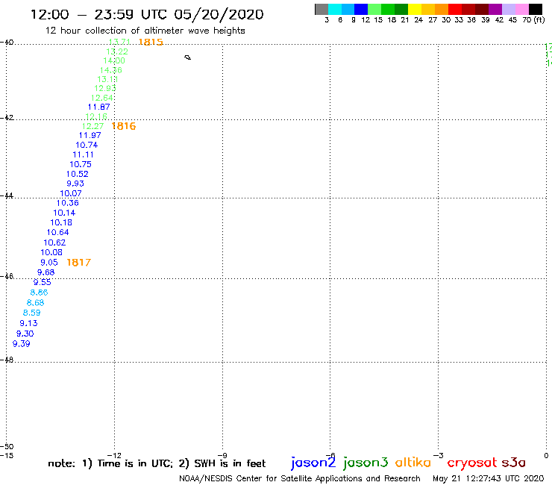Click the wave height value 9.05
The image size is (552, 485).
point(49,263)
